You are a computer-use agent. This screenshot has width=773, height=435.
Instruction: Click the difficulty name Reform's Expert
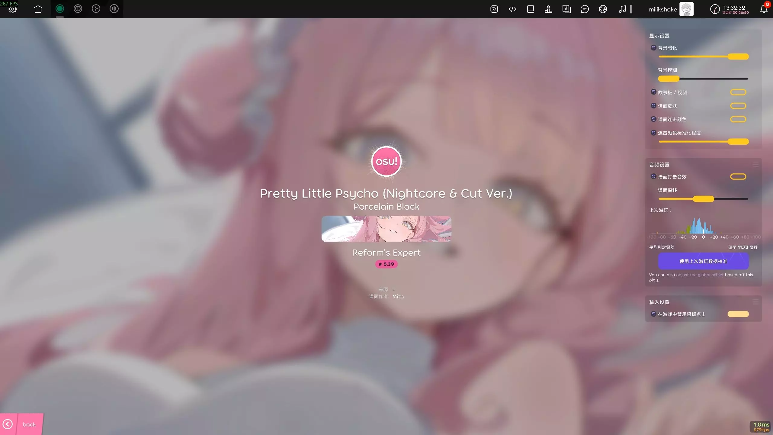pos(386,253)
